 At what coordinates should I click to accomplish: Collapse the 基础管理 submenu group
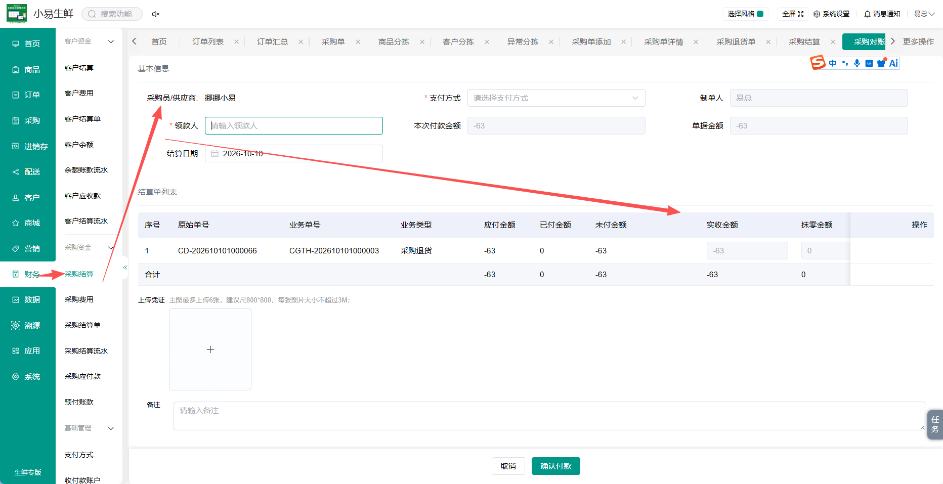click(111, 428)
